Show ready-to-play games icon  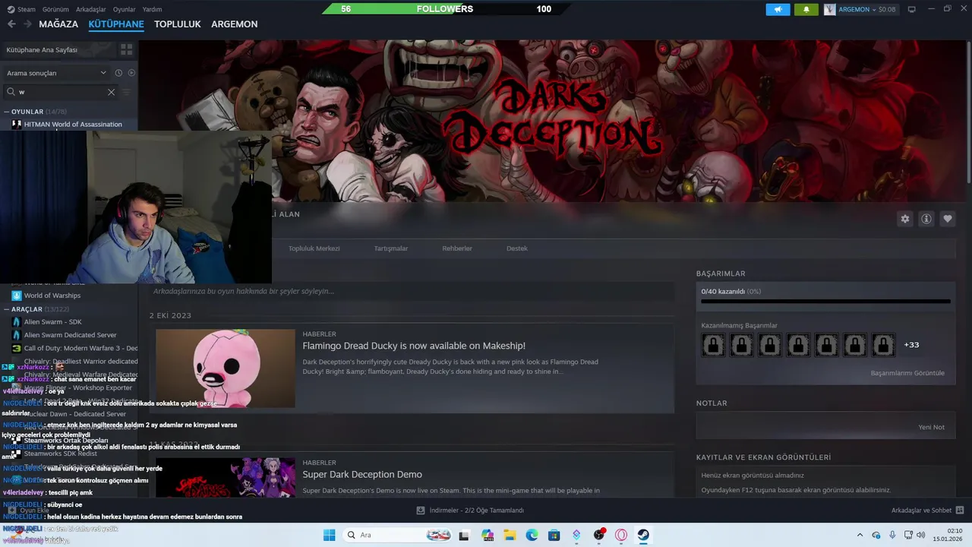(131, 73)
